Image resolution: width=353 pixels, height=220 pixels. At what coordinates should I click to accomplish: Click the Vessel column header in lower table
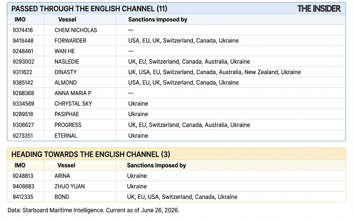[x=66, y=166]
